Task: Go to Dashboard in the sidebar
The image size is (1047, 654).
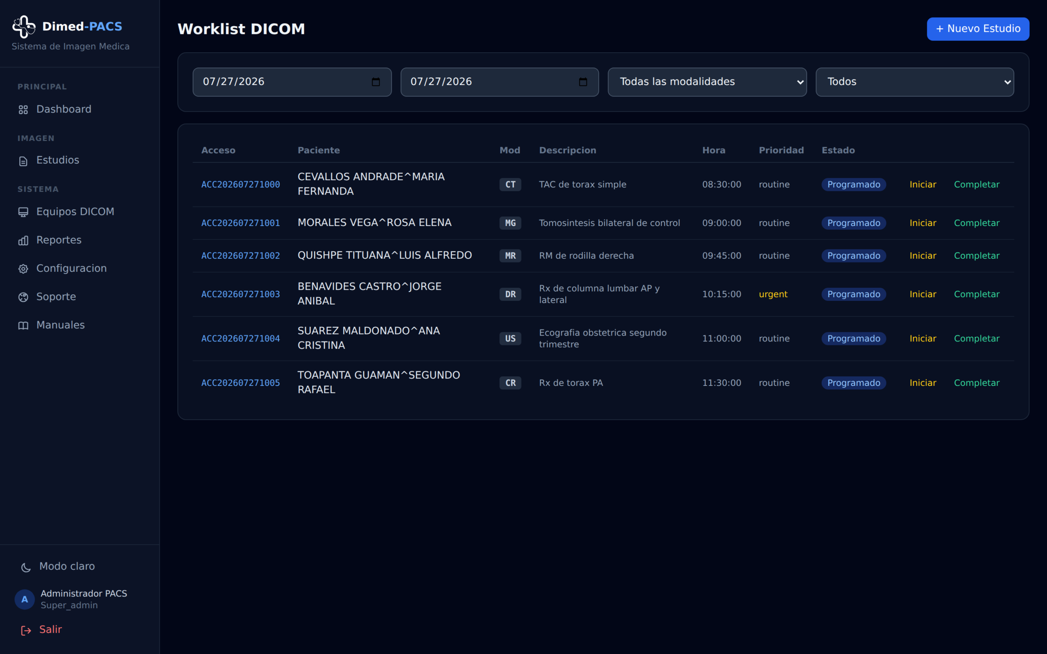Action: pyautogui.click(x=80, y=110)
